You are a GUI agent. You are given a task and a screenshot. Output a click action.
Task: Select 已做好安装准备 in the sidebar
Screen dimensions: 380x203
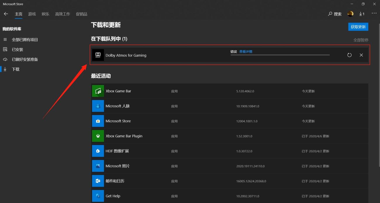[25, 59]
